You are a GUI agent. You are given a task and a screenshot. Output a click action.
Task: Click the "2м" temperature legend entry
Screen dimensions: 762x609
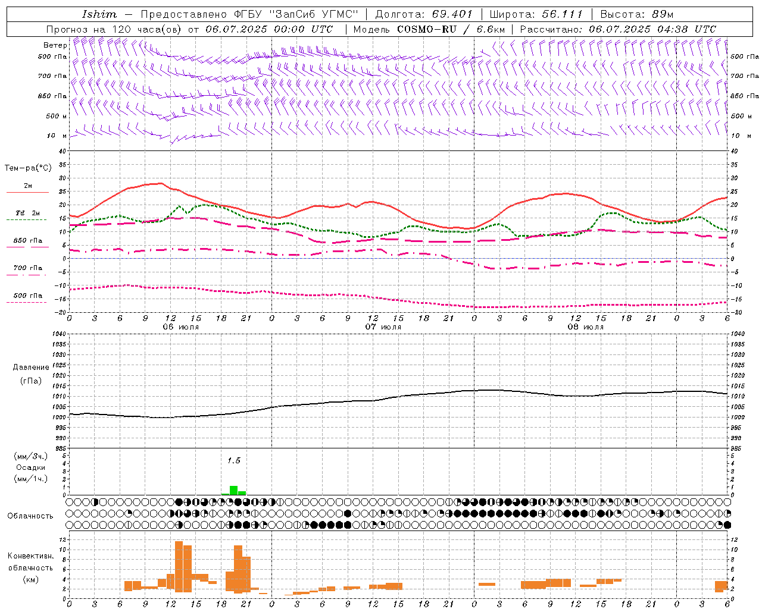[28, 186]
